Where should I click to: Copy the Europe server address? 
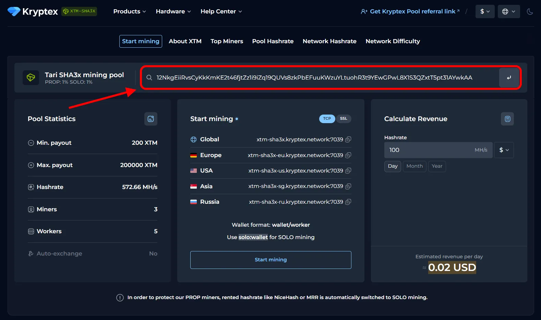point(348,155)
